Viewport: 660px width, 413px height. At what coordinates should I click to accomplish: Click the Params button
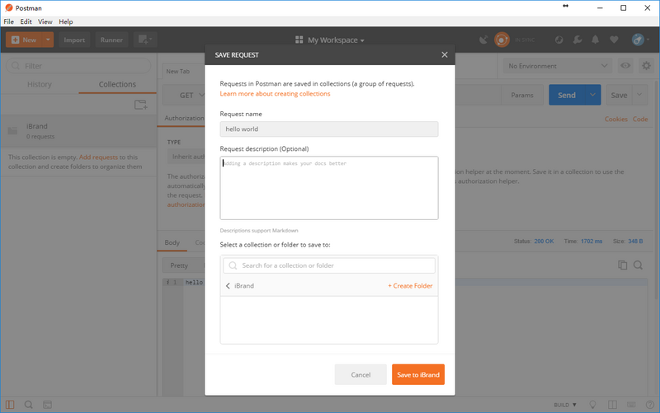coord(522,96)
